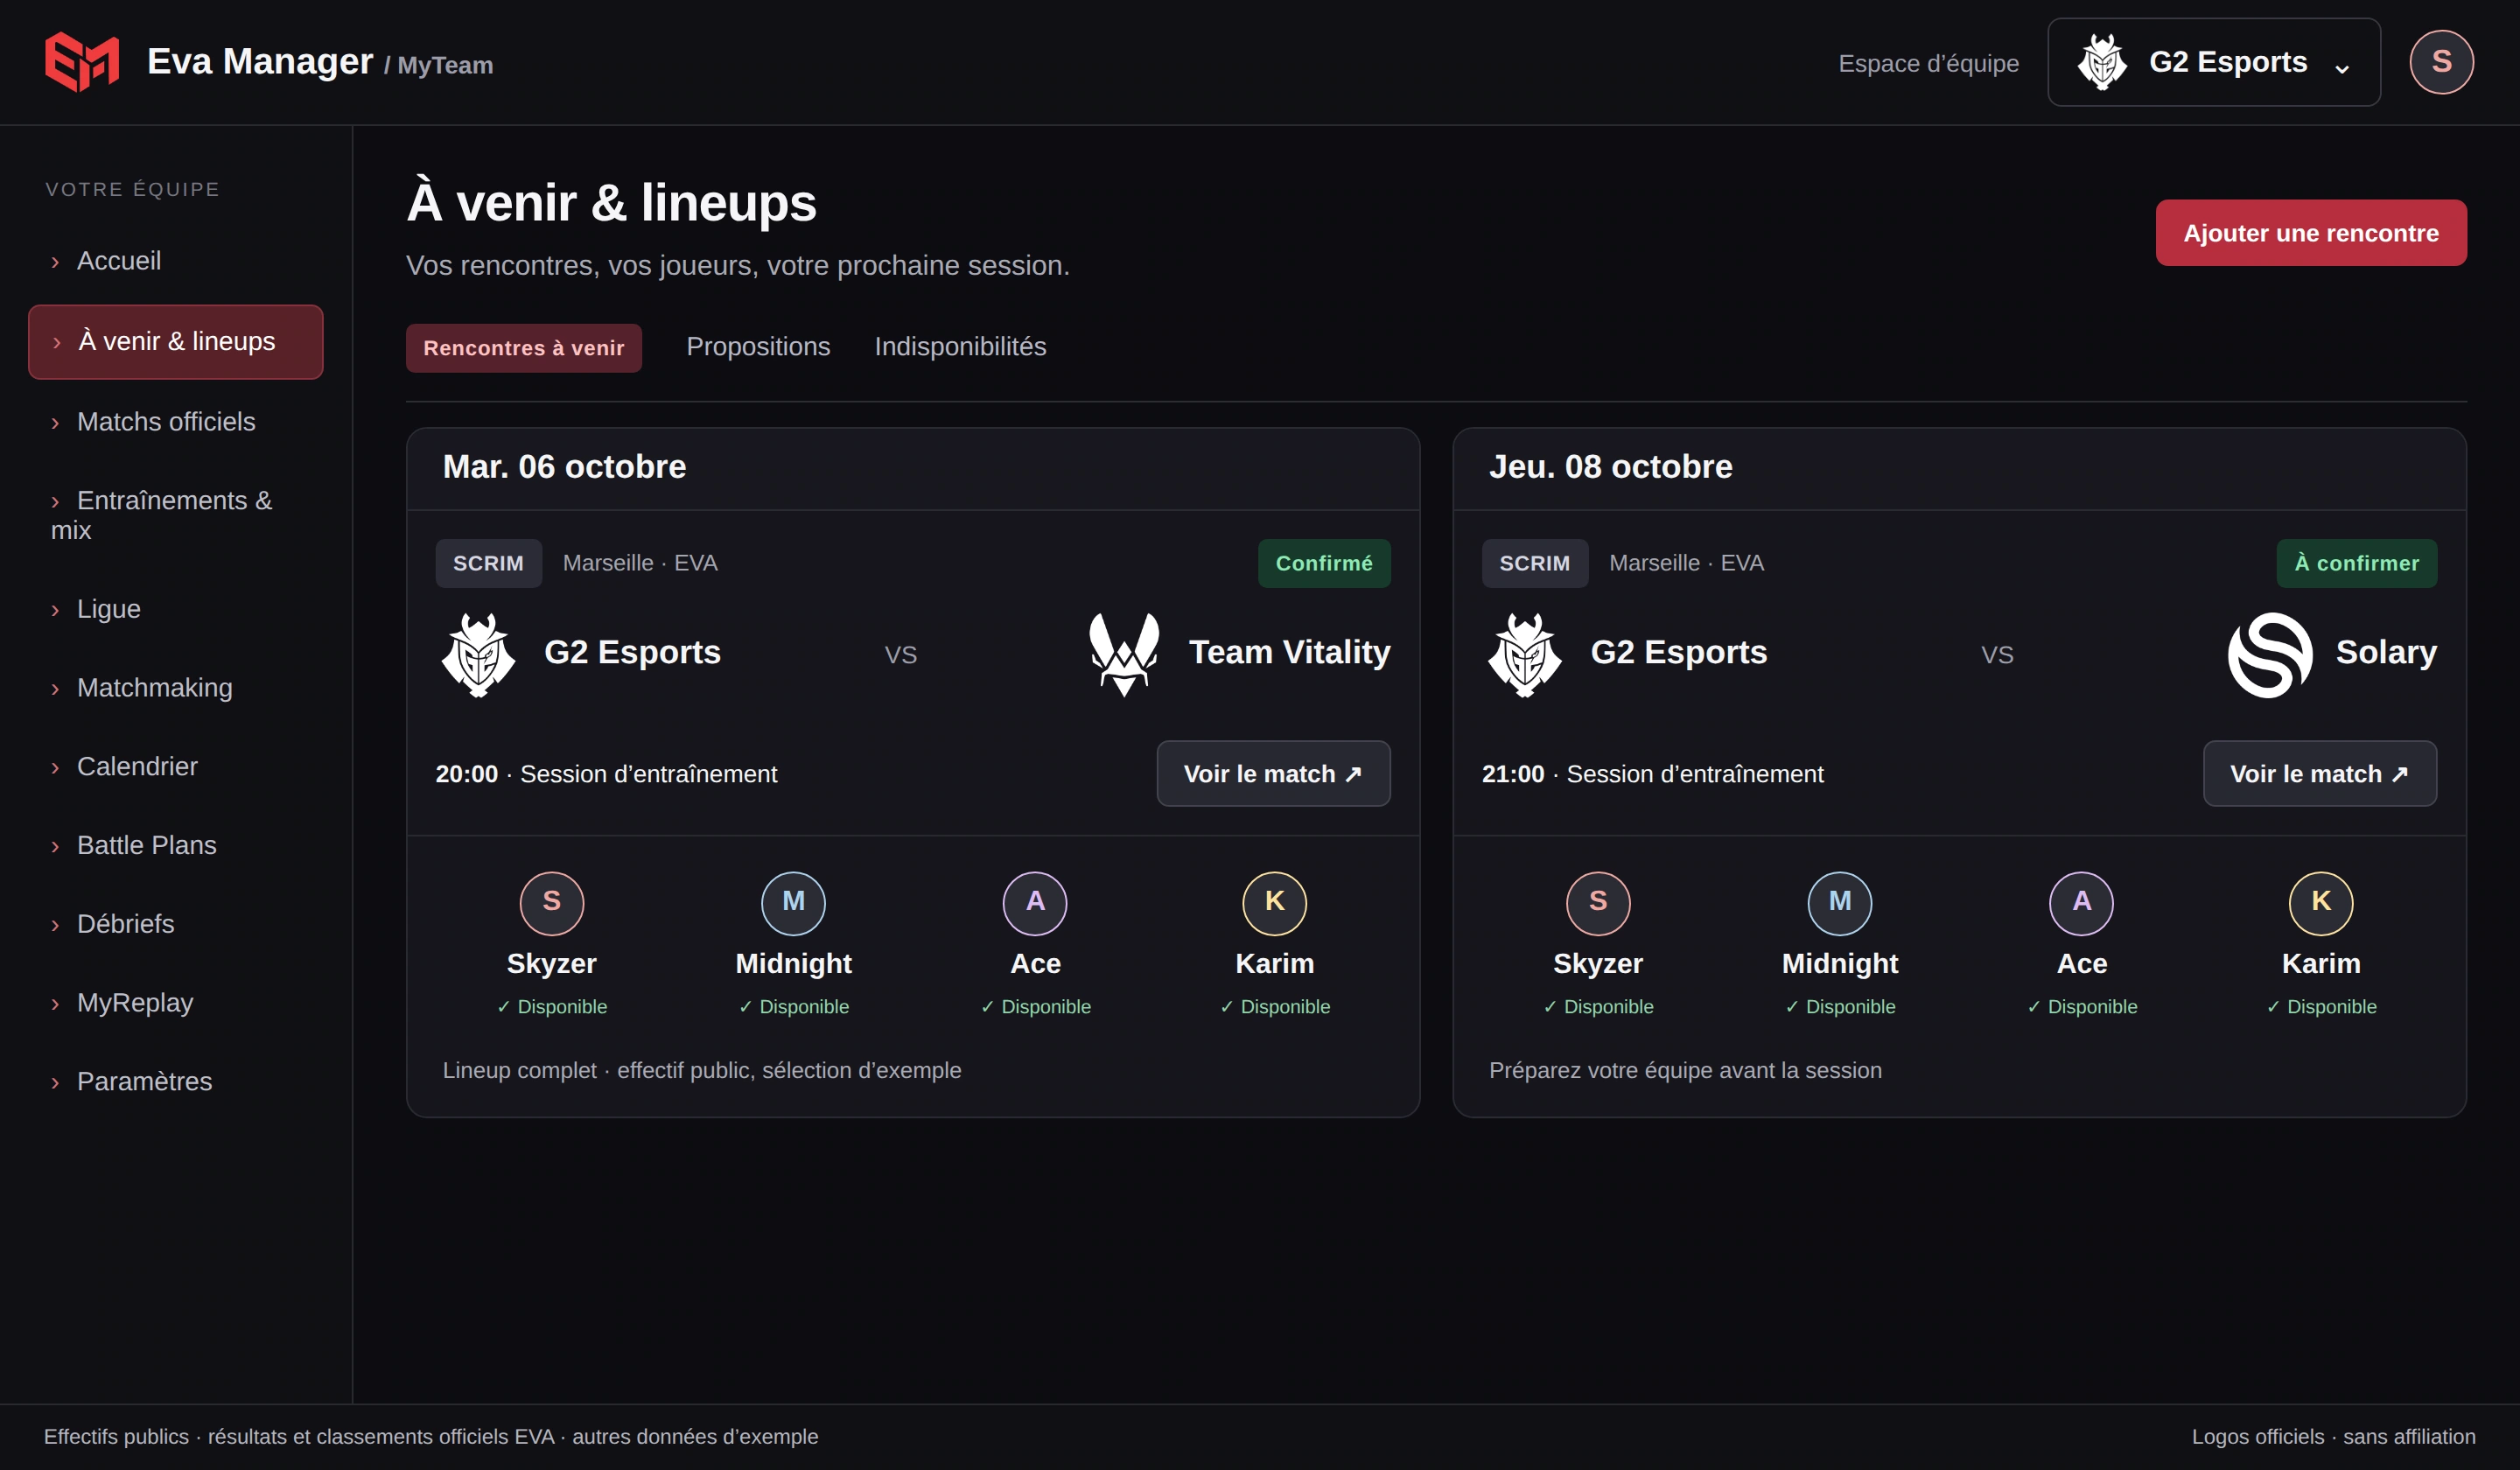The width and height of the screenshot is (2520, 1470).
Task: Click the Confirmé status badge
Action: pos(1324,564)
